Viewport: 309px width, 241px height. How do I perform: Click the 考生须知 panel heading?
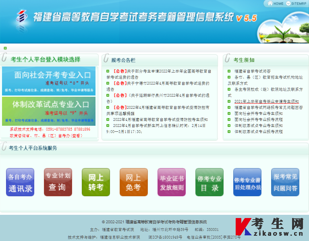pyautogui.click(x=244, y=60)
